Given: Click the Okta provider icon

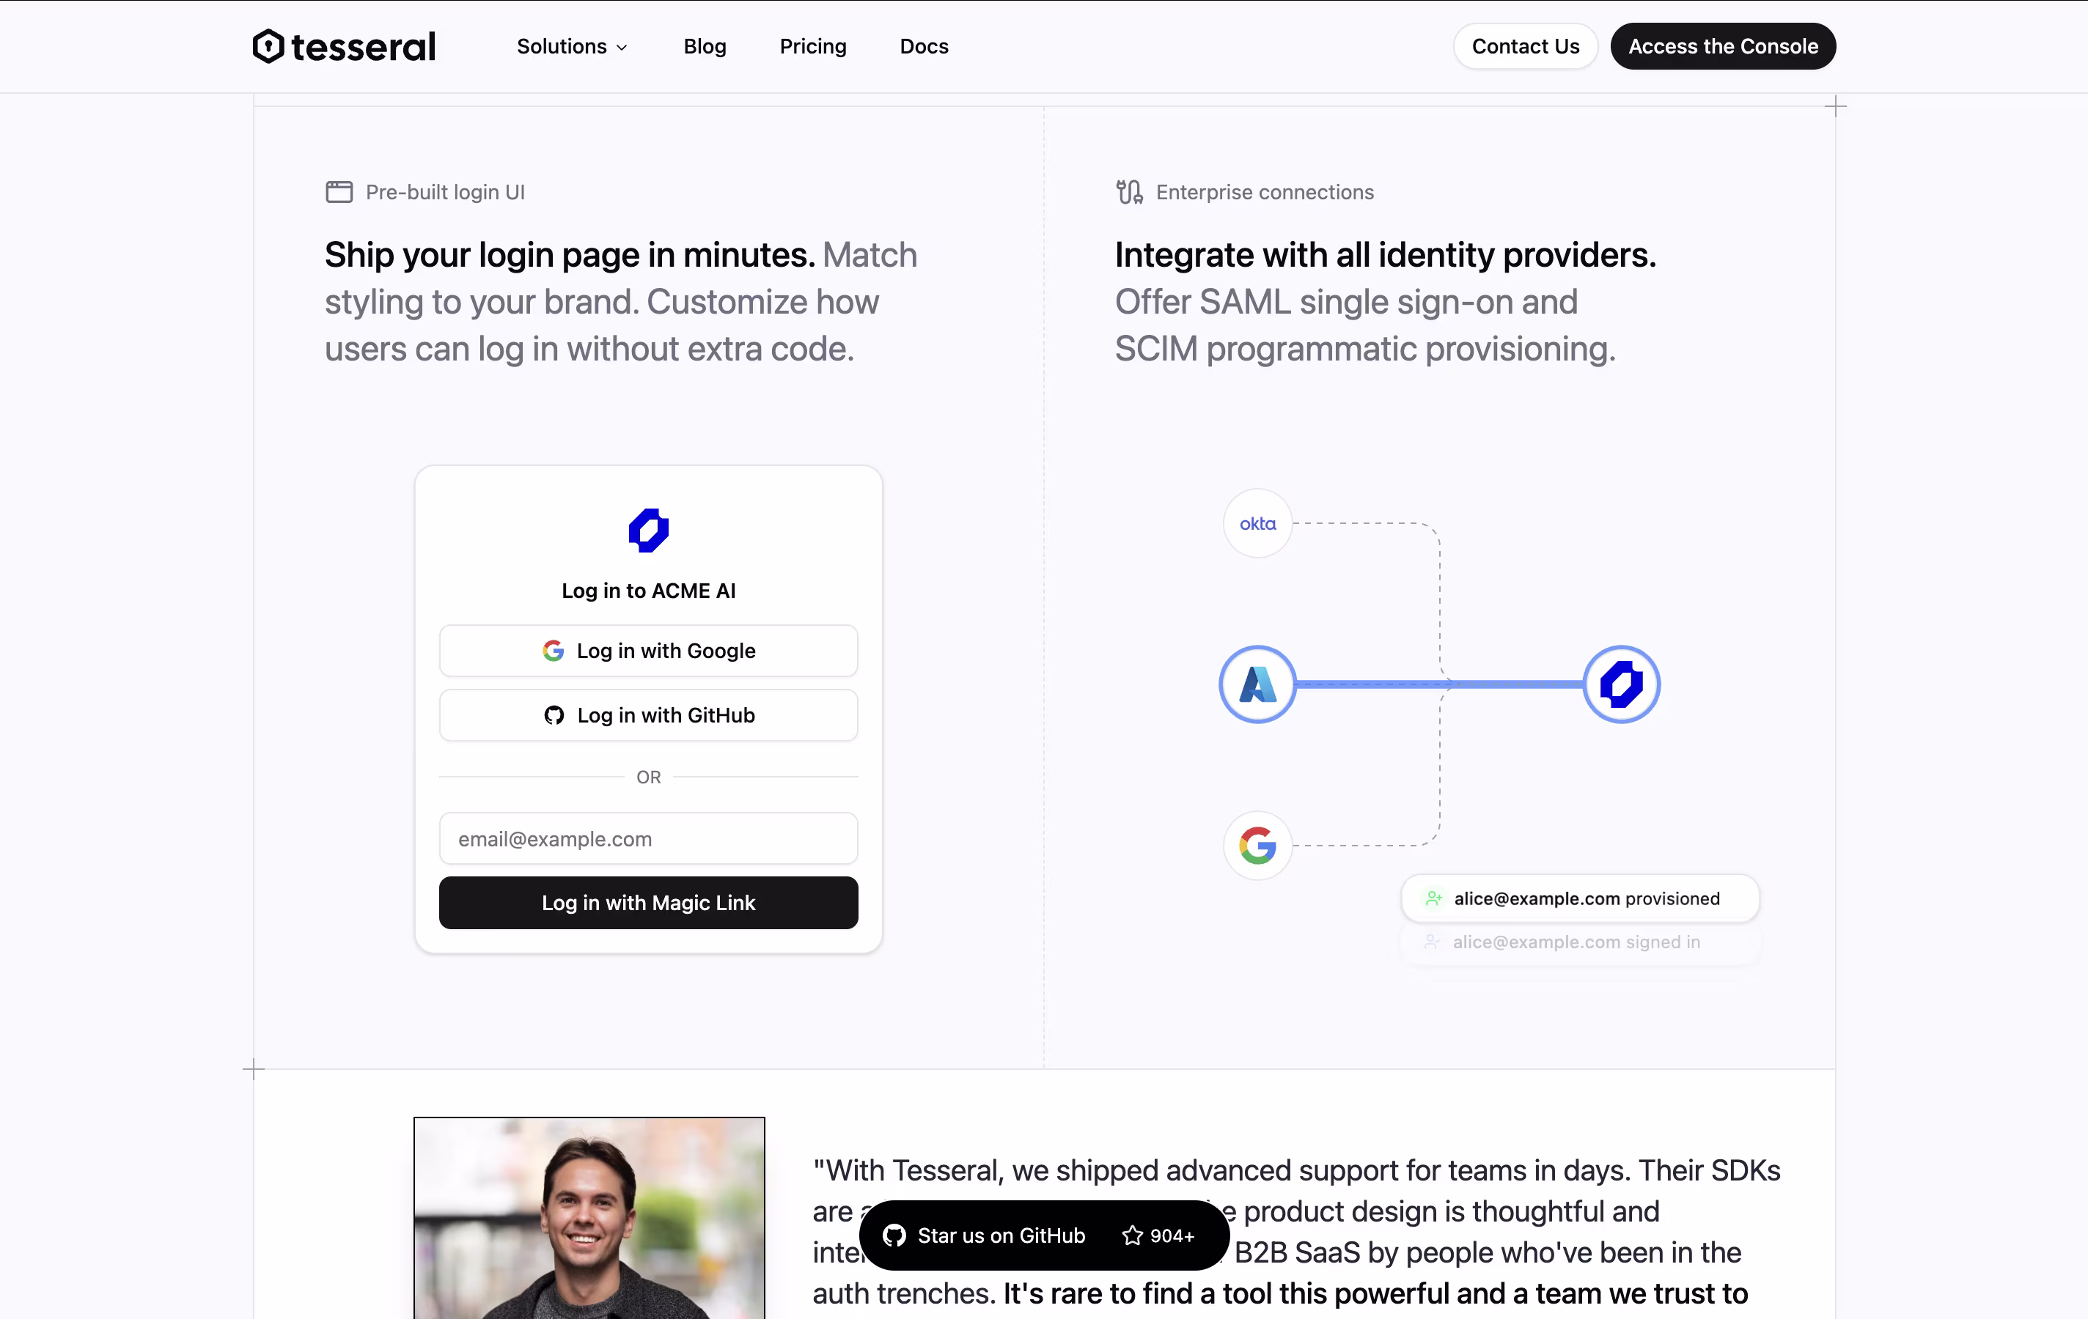Looking at the screenshot, I should [x=1257, y=523].
